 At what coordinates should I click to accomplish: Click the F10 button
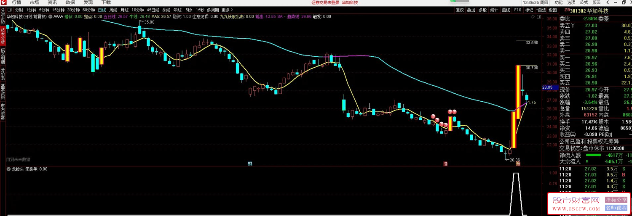[x=517, y=10]
